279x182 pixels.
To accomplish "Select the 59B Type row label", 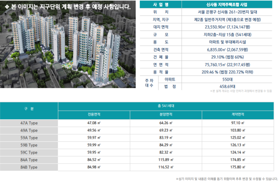I will (x=29, y=145).
